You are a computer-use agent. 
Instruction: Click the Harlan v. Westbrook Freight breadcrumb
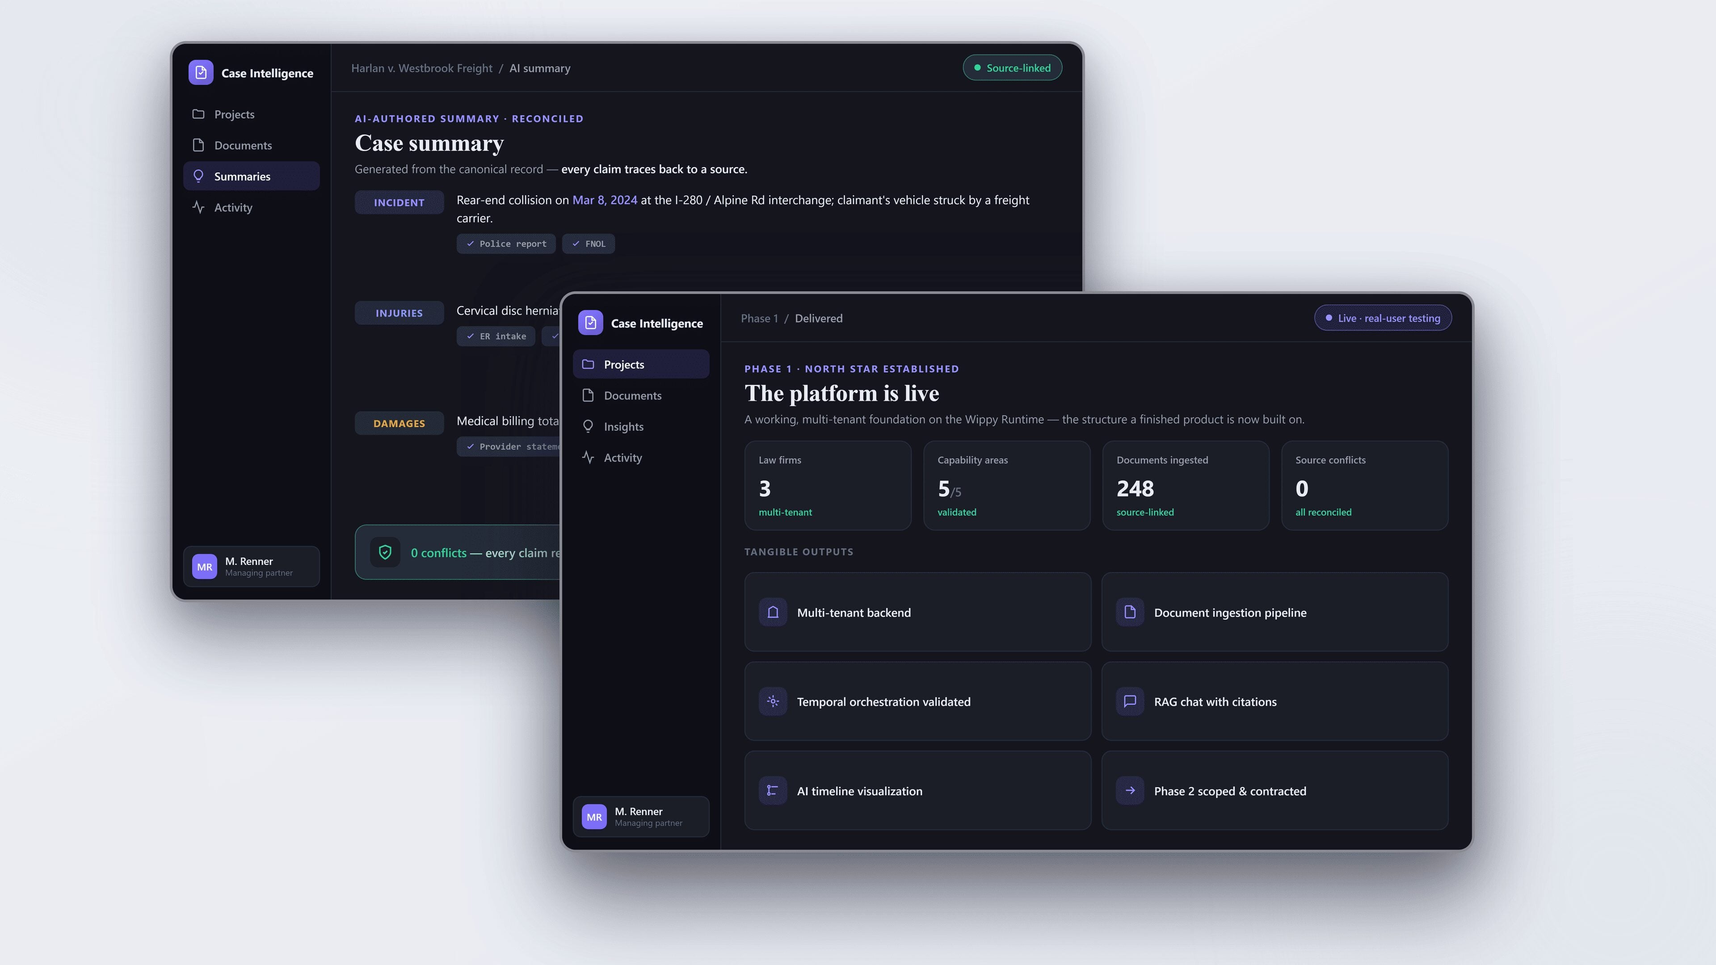[422, 68]
